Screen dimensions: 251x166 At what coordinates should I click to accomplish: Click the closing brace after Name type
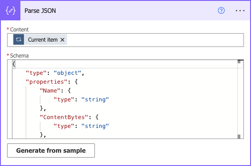tap(42, 108)
